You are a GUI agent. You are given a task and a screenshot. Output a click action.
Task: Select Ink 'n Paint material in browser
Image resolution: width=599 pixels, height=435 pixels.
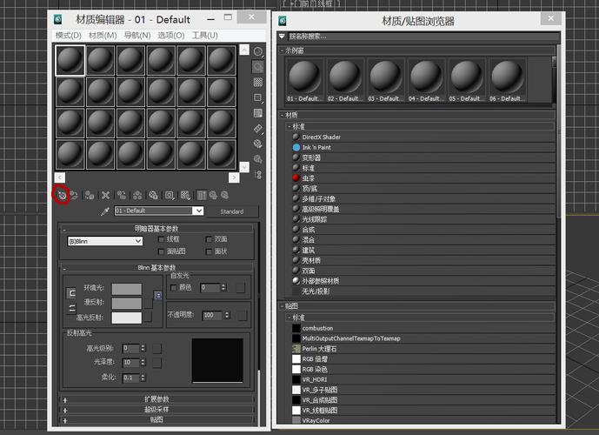pyautogui.click(x=316, y=147)
